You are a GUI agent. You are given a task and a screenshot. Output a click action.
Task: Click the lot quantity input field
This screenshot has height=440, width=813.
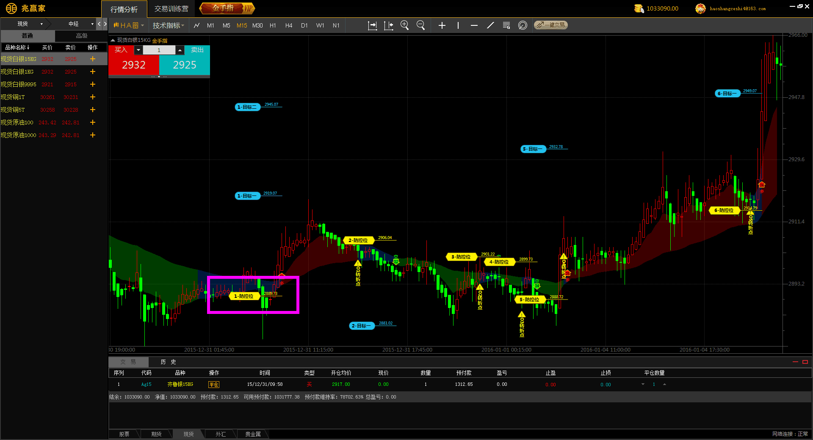[159, 50]
